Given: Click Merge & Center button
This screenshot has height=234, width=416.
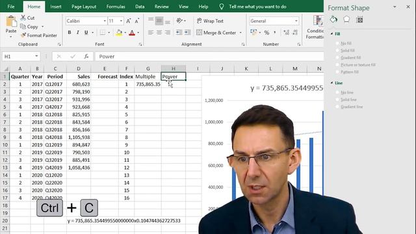Looking at the screenshot, I should coord(216,32).
